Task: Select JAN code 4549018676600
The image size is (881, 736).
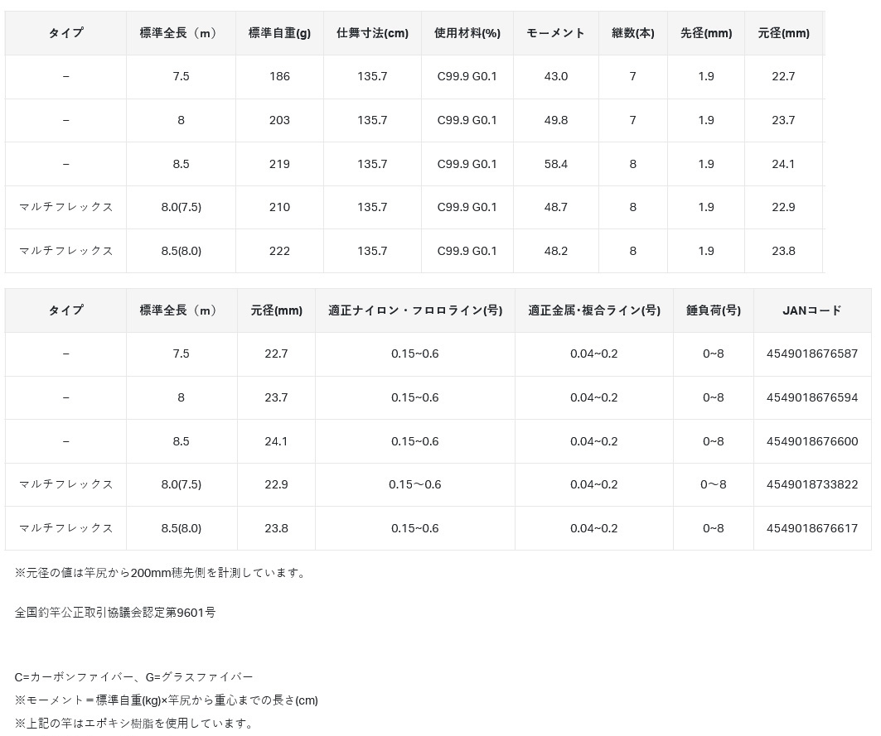Action: pos(812,441)
